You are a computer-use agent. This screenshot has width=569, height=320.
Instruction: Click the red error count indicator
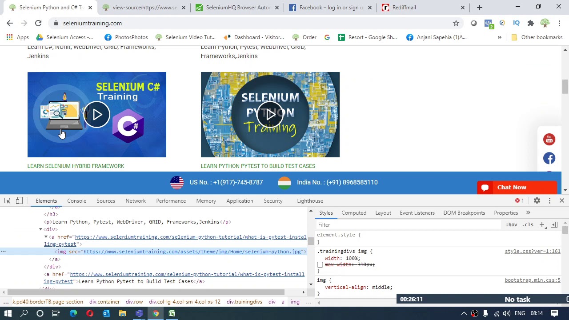pyautogui.click(x=520, y=201)
